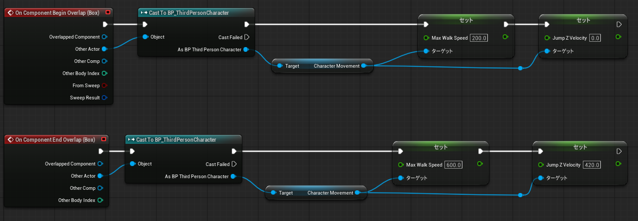Click Cast Failed exec pin on upper Cast node
This screenshot has height=221, width=638.
pyautogui.click(x=247, y=37)
